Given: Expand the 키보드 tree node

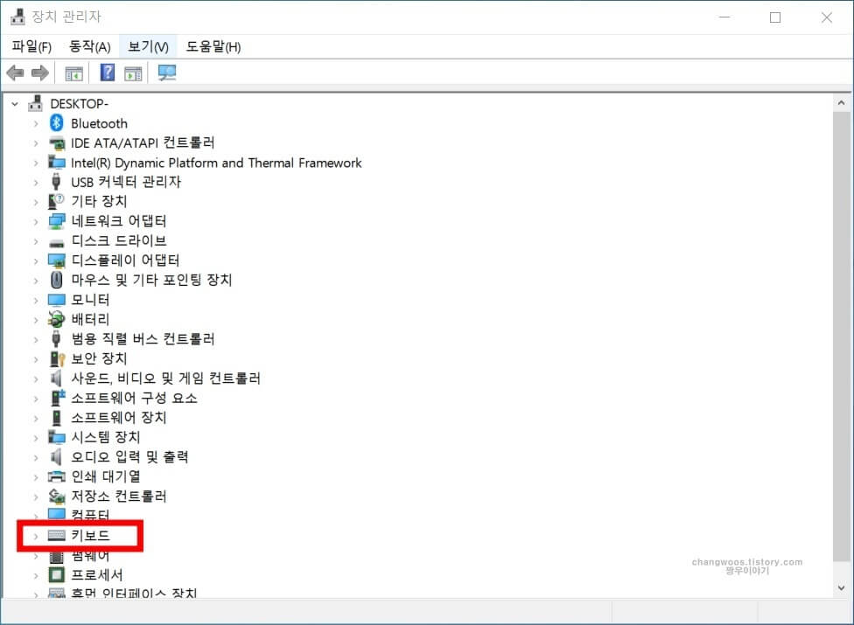Looking at the screenshot, I should 35,536.
